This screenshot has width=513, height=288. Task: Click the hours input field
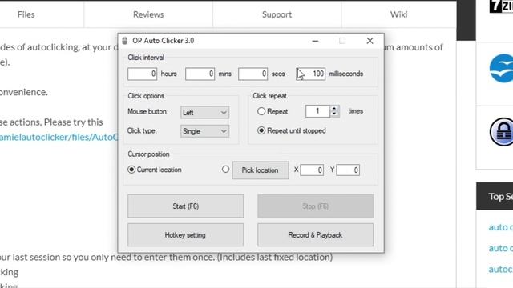click(x=143, y=74)
